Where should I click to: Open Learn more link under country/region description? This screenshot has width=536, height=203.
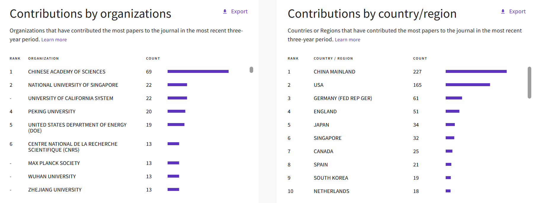(347, 40)
